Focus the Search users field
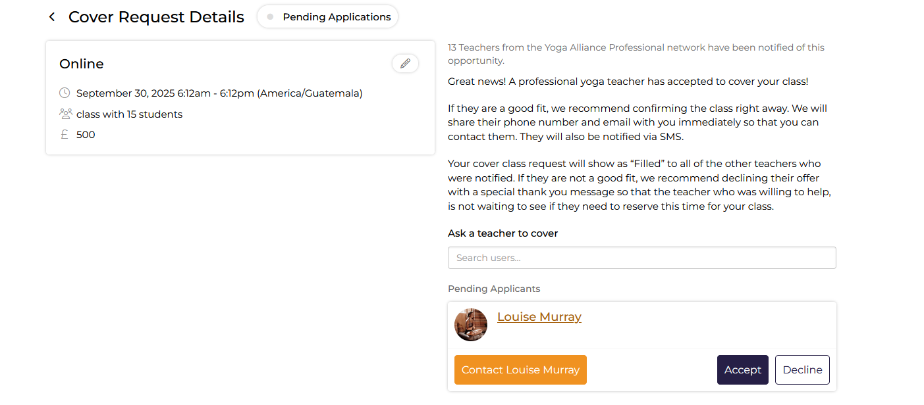Screen dimensions: 924x405 click(x=642, y=258)
